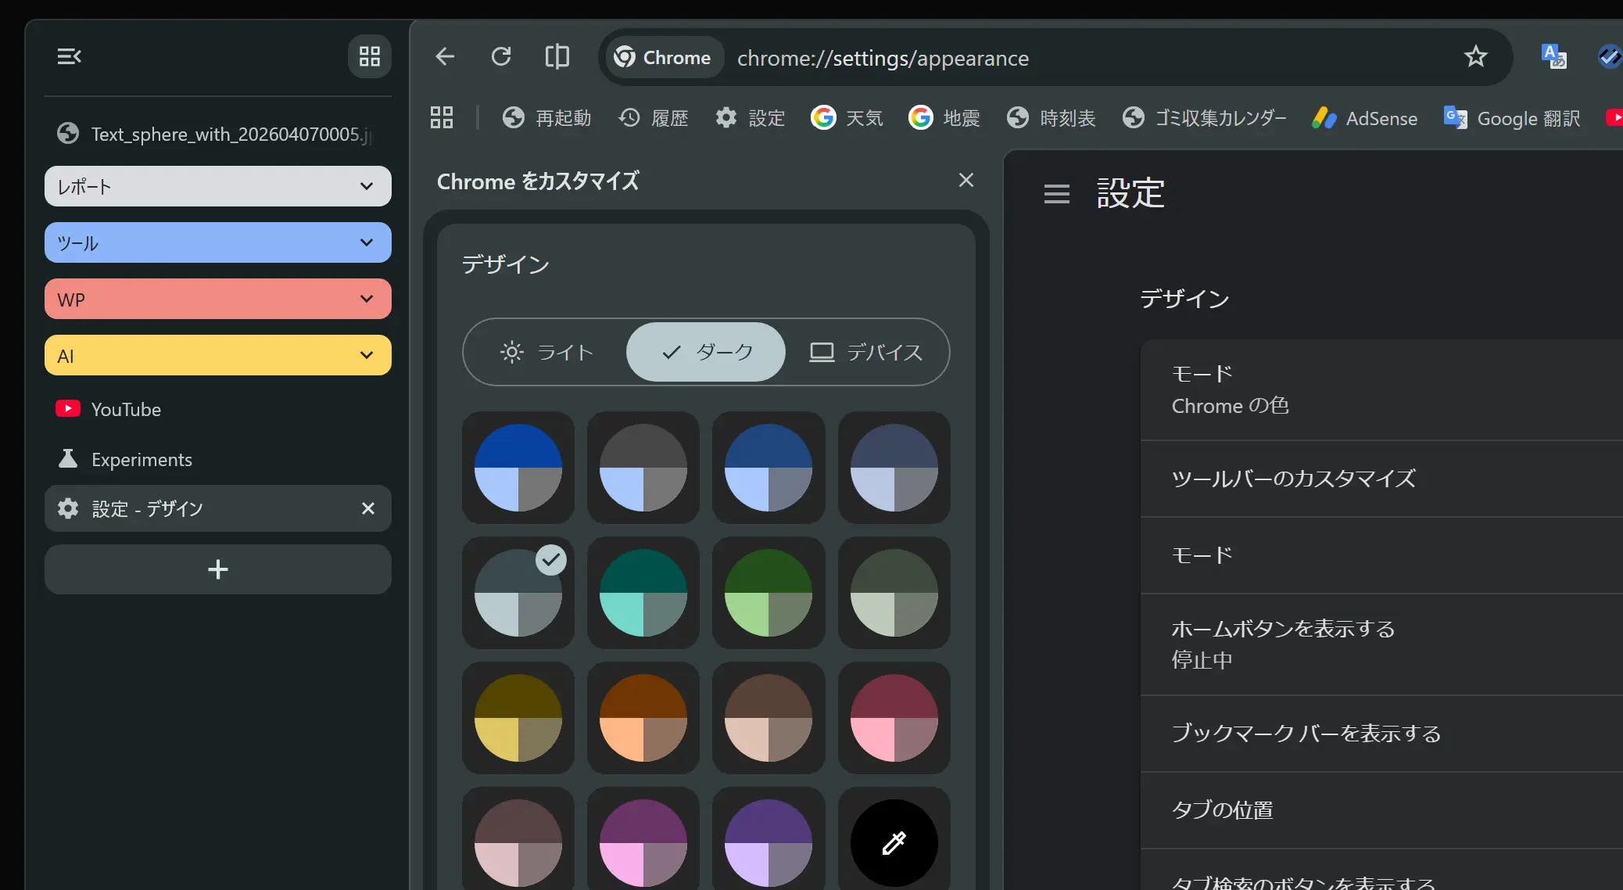Image resolution: width=1623 pixels, height=890 pixels.
Task: Select the ライト light mode option
Action: (546, 352)
